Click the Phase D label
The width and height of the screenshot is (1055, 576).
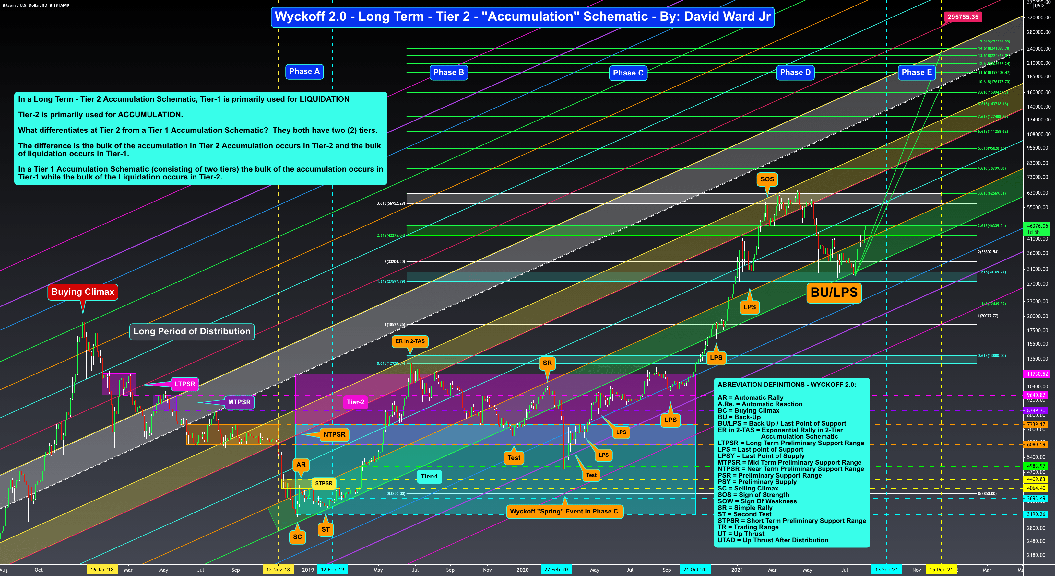tap(795, 73)
